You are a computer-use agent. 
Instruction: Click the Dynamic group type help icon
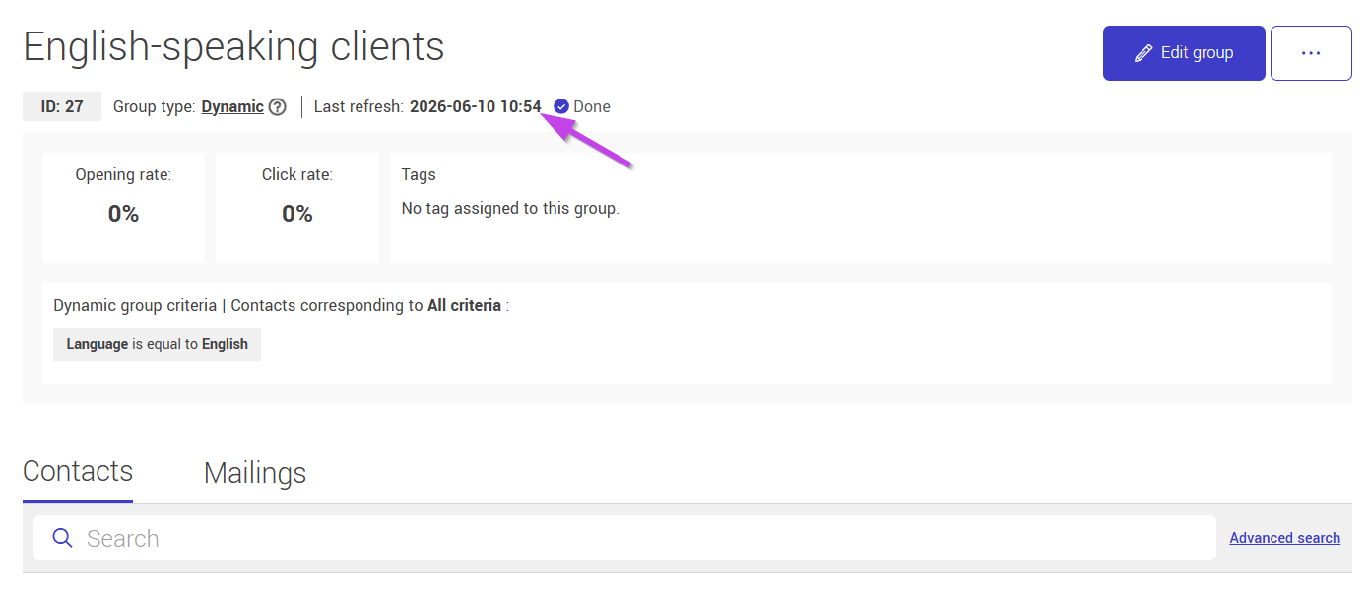coord(278,107)
